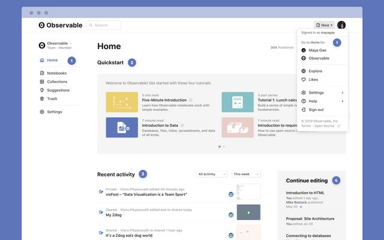Image resolution: width=384 pixels, height=240 pixels.
Task: Click the Likes heart icon in menu
Action: (x=304, y=80)
